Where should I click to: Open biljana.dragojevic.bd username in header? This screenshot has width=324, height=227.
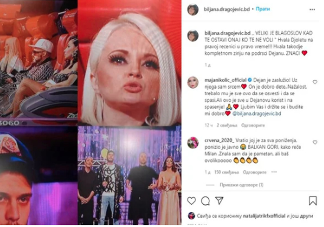point(227,9)
